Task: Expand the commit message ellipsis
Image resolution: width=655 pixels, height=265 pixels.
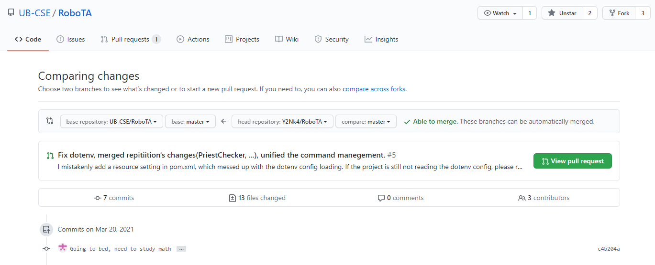Action: click(181, 249)
